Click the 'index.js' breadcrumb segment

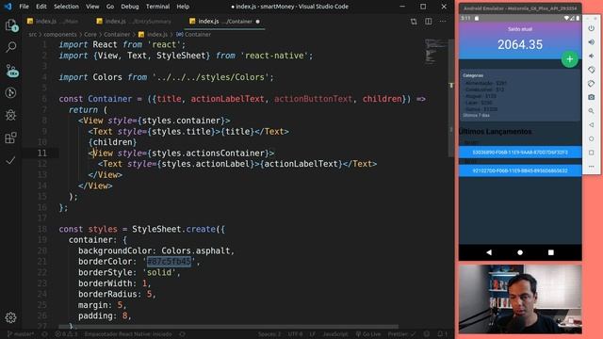[154, 34]
